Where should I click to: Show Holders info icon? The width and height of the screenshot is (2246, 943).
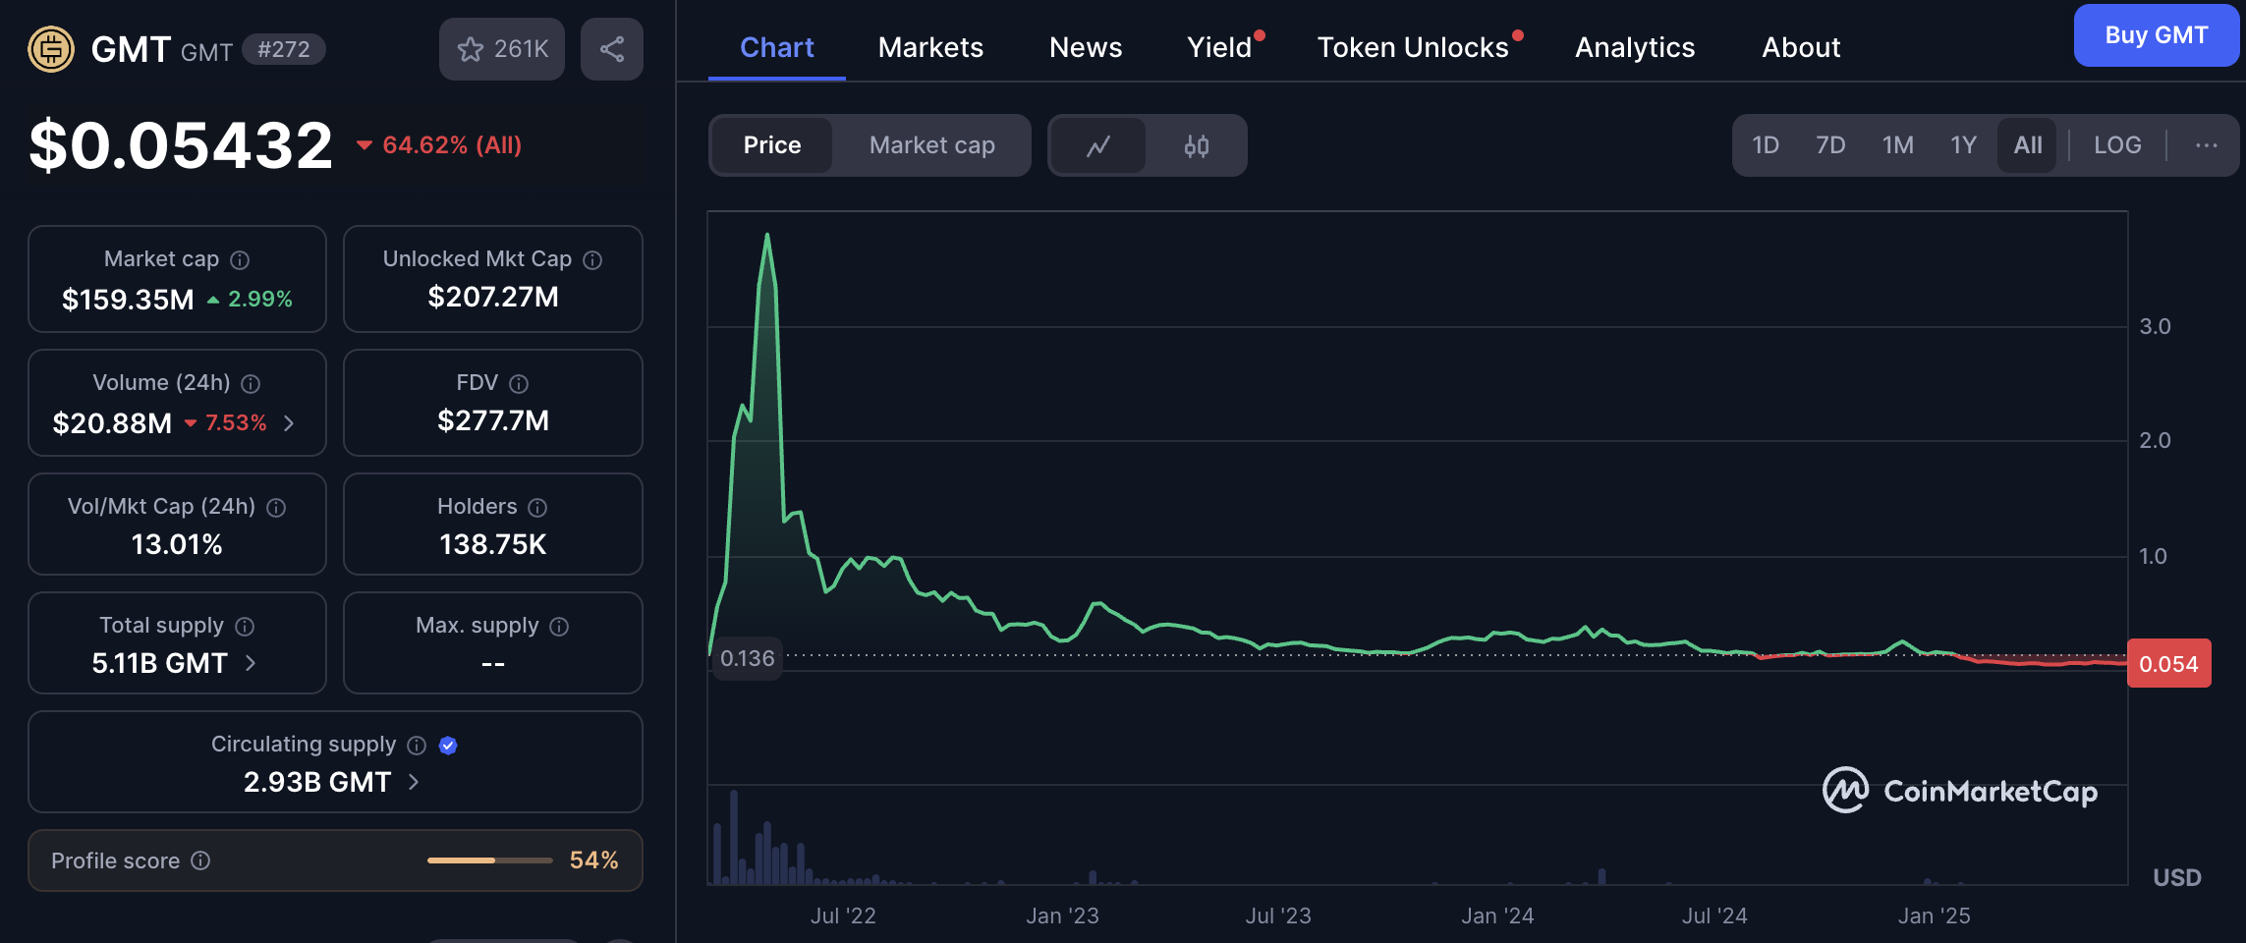click(537, 508)
